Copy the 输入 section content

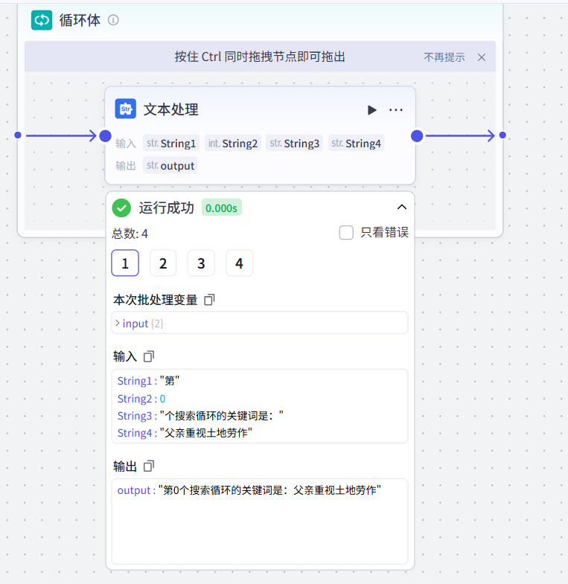tap(148, 356)
